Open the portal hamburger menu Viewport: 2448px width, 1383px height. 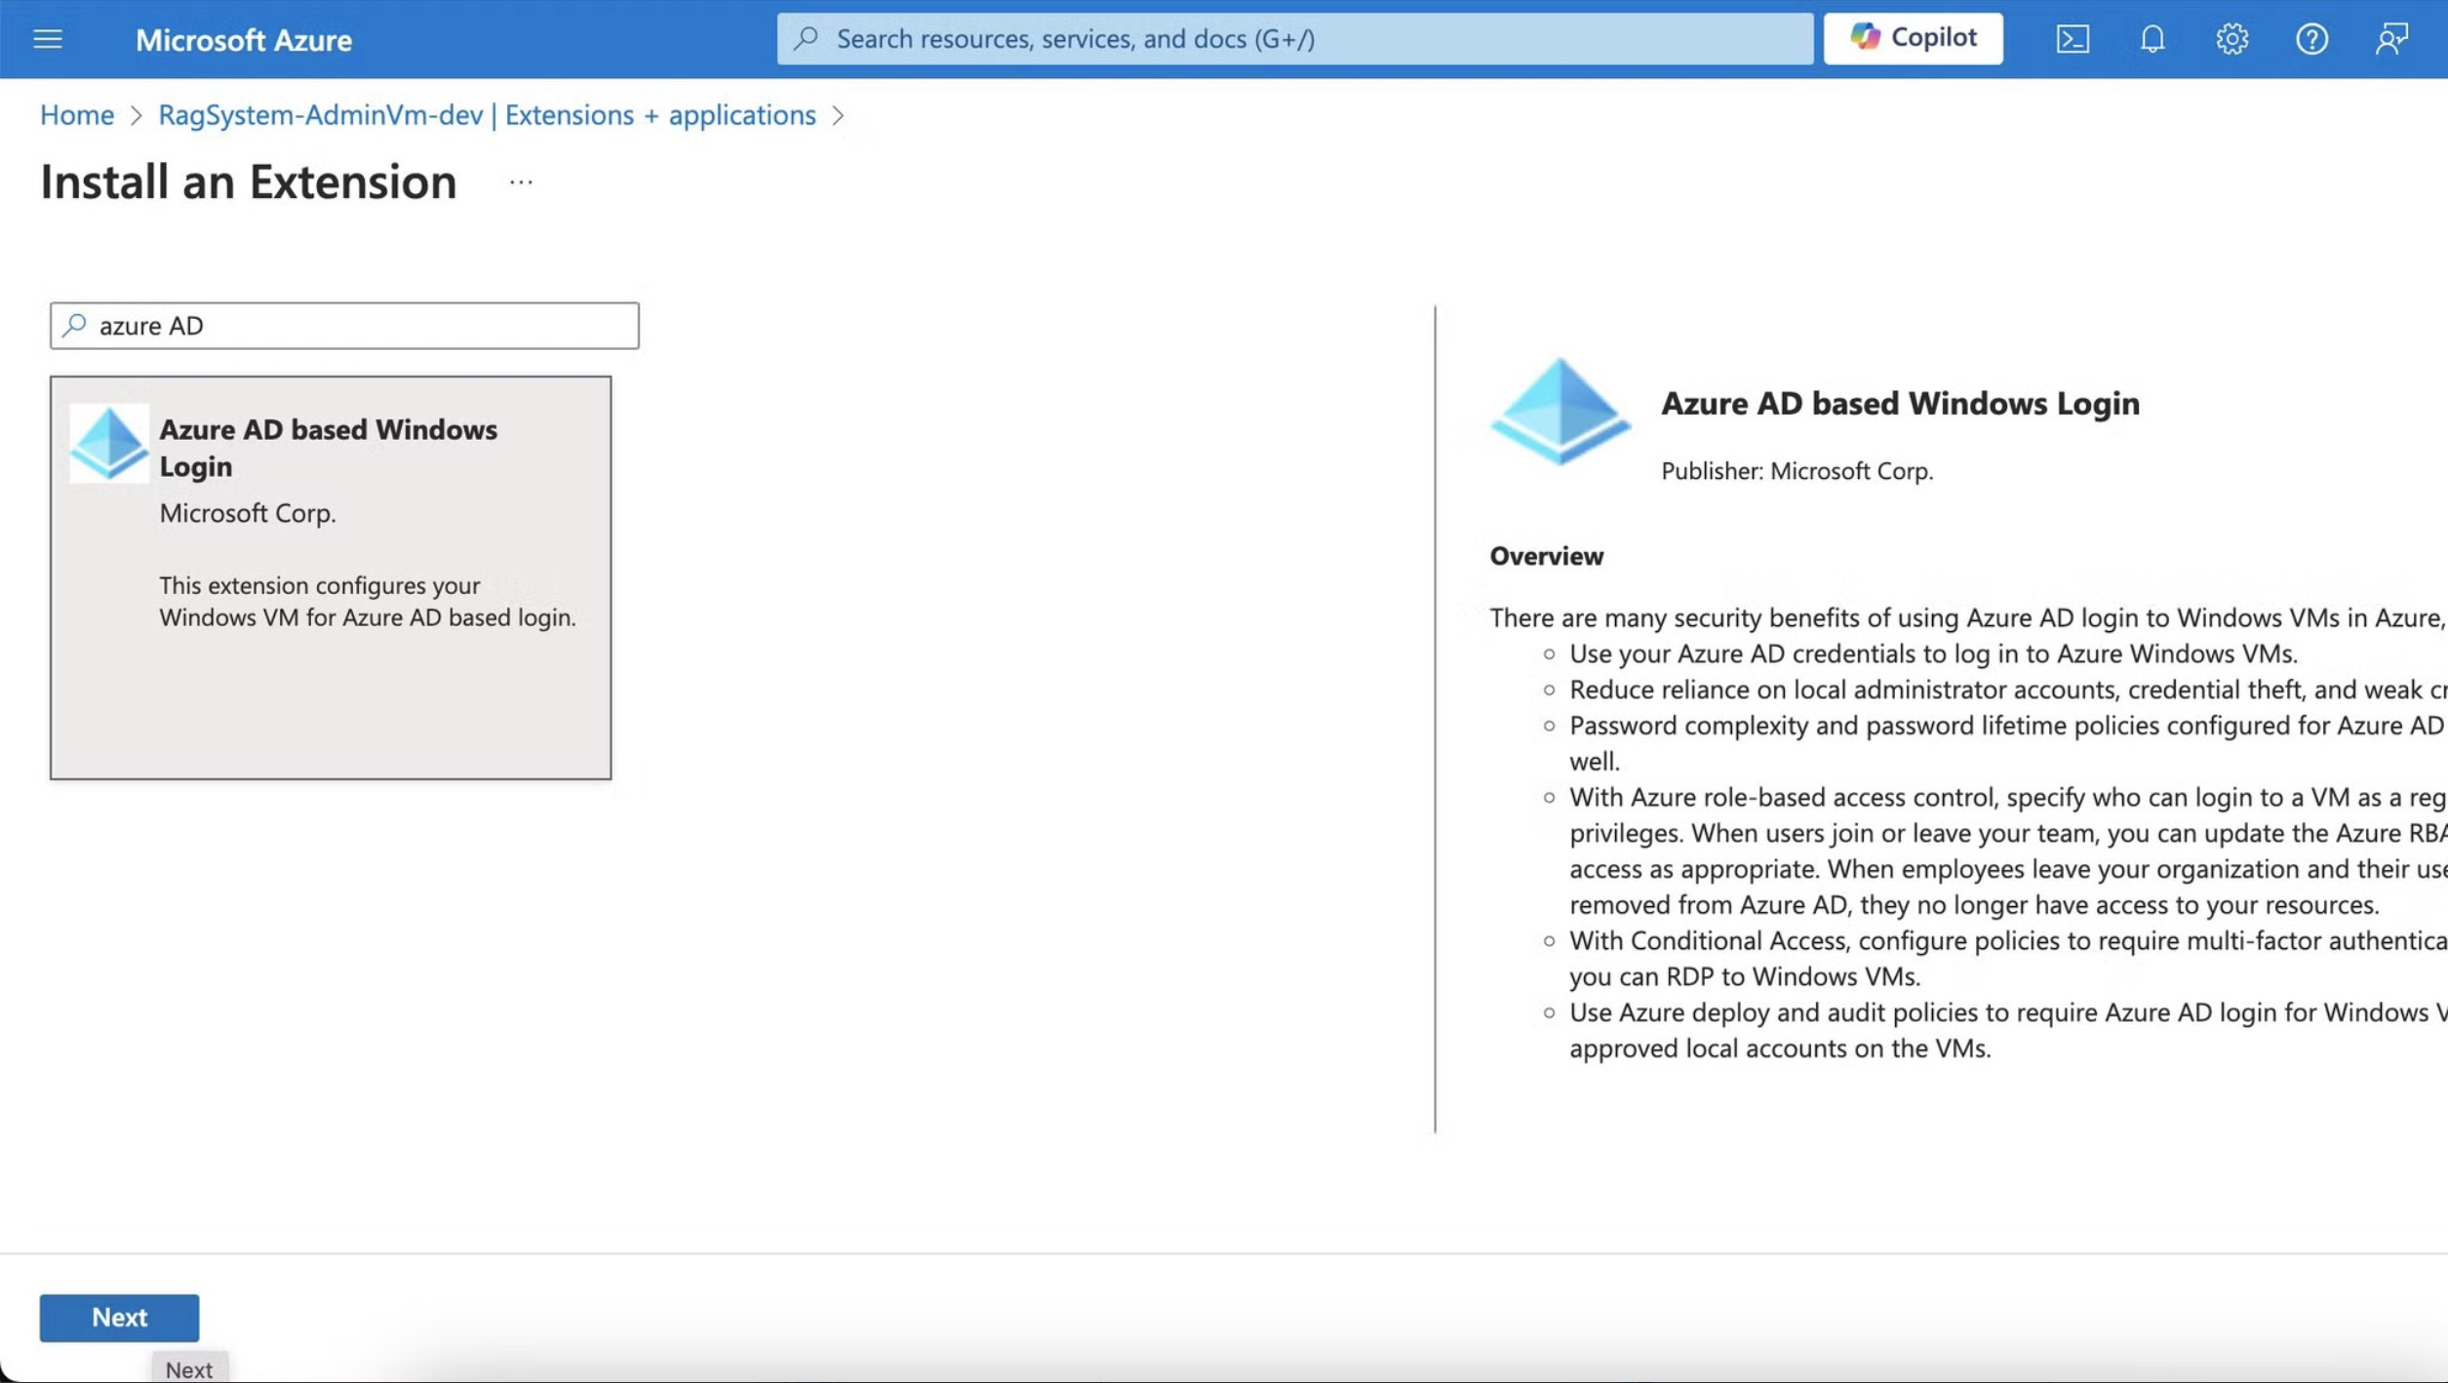tap(47, 39)
